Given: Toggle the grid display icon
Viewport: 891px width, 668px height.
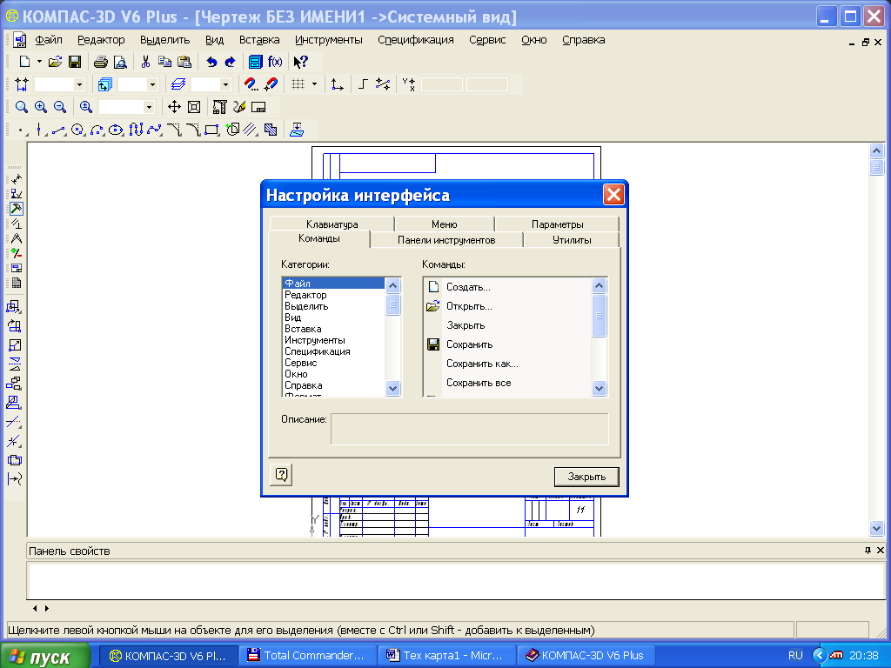Looking at the screenshot, I should pyautogui.click(x=298, y=84).
